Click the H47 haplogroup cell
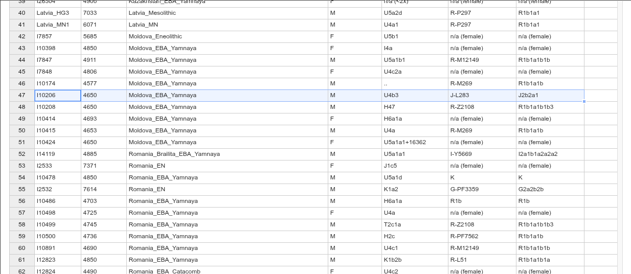Screen dimensions: 631x274 pos(415,107)
